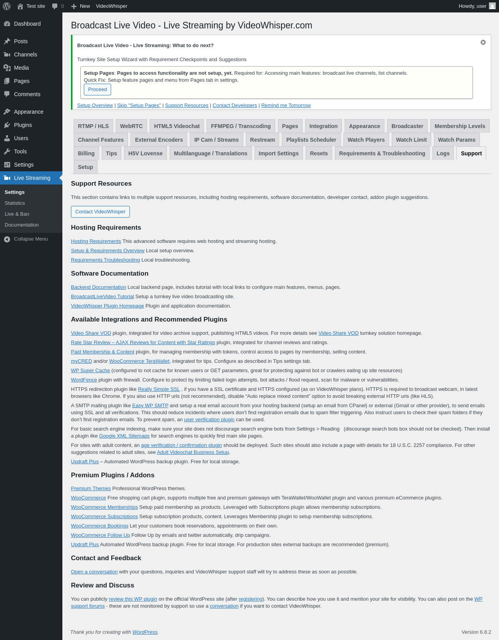Open the VideoWhisper admin bar menu
This screenshot has width=499, height=640.
pos(111,6)
